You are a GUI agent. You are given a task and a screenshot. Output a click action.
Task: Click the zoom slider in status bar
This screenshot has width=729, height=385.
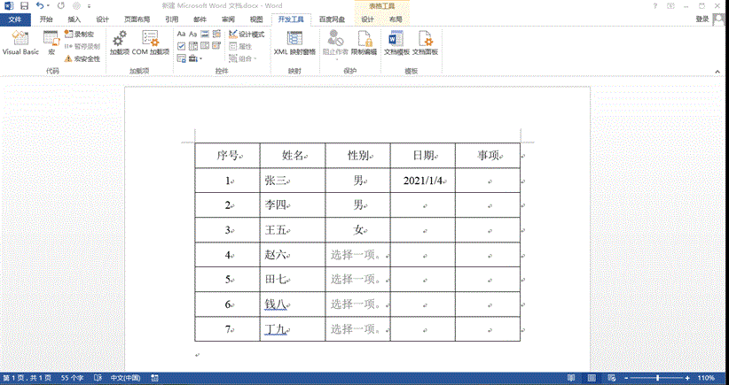pos(657,378)
